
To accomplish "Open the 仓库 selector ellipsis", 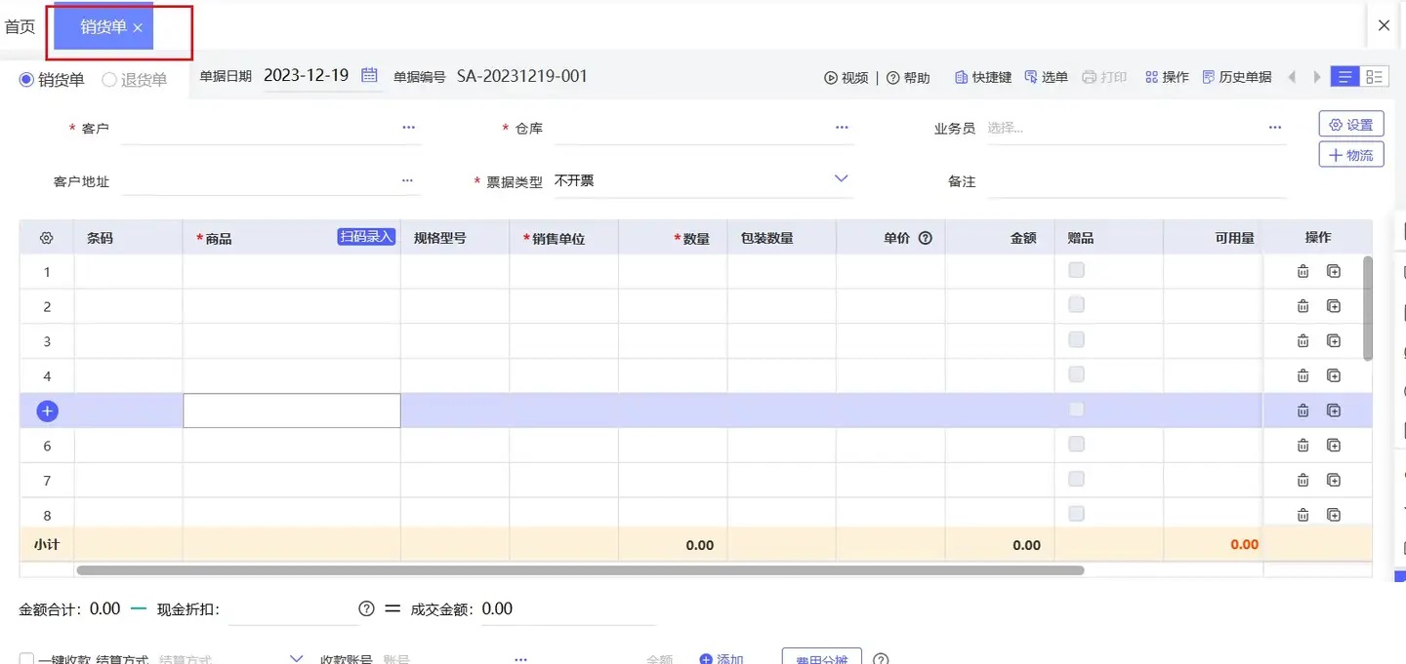I will [842, 128].
